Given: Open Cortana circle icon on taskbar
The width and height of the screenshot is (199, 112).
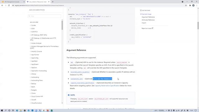Looking at the screenshot, I should coord(9,110).
